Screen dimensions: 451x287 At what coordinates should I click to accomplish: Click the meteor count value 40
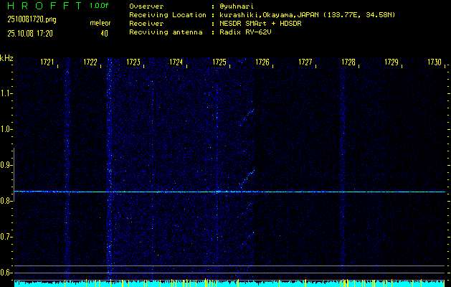pos(104,34)
